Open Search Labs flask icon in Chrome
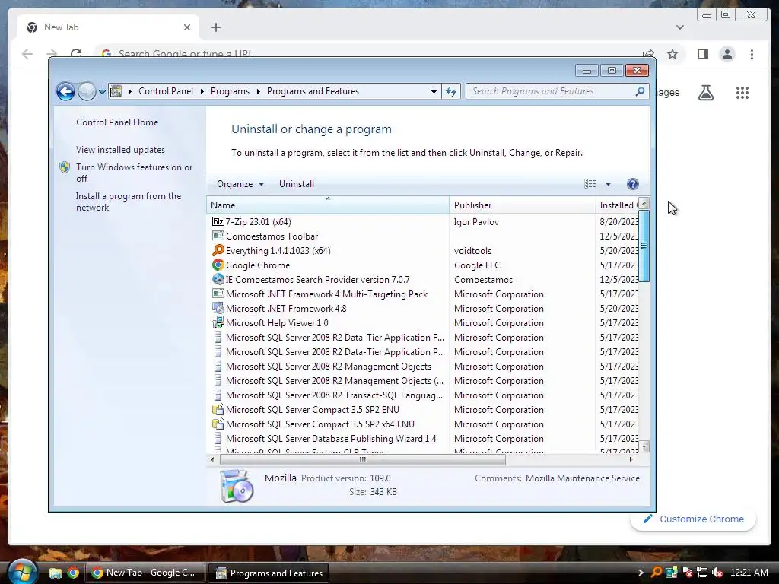The height and width of the screenshot is (584, 779). point(706,92)
